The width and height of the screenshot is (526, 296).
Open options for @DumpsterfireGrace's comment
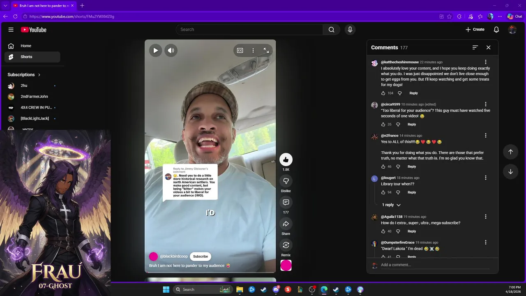pyautogui.click(x=485, y=243)
